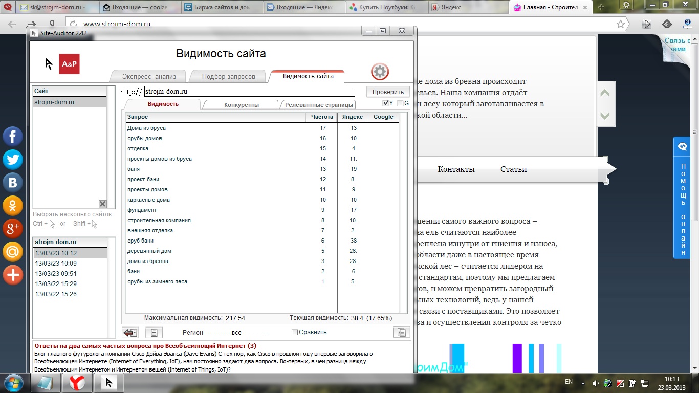The height and width of the screenshot is (393, 699).
Task: Click the red arrow import button
Action: pos(130,333)
